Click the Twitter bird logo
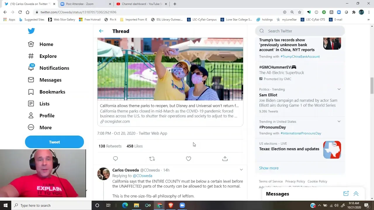 31,31
